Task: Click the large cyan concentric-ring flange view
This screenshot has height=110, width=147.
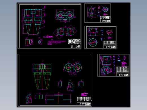Action: click(93, 42)
